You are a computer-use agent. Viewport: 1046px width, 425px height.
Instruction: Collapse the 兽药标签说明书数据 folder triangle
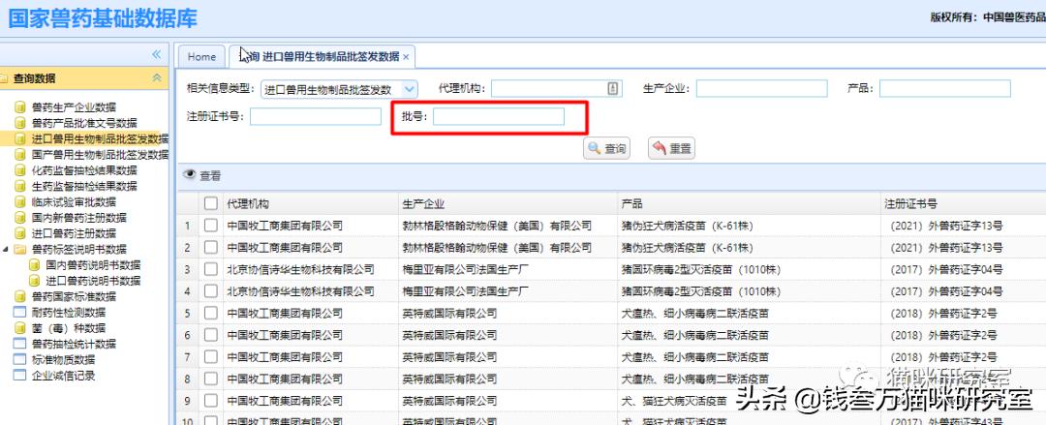coord(6,250)
